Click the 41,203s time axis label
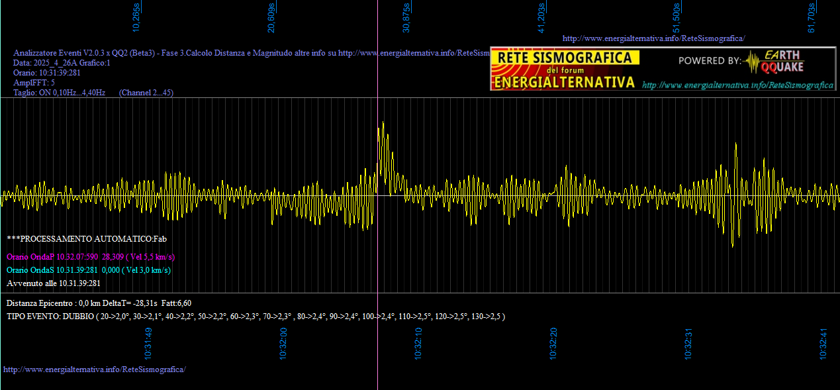840x390 pixels. (542, 17)
